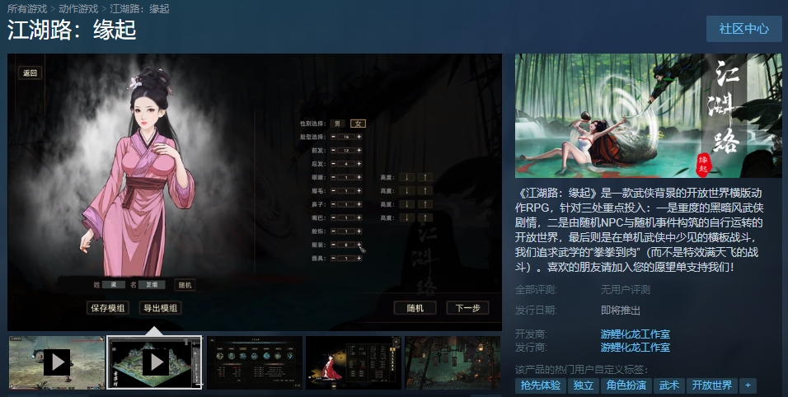This screenshot has width=788, height=397.
Task: Decrease the 后发 back hair value
Action: 333,164
